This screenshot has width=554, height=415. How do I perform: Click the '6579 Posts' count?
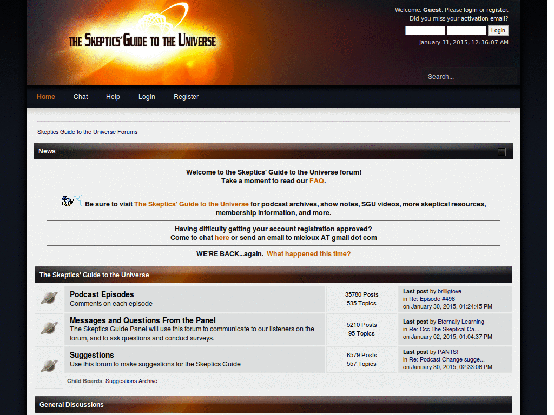point(361,355)
